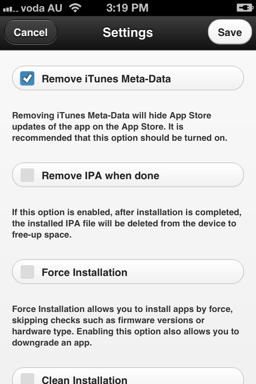The width and height of the screenshot is (256, 384).
Task: Cancel the settings changes
Action: tap(31, 32)
